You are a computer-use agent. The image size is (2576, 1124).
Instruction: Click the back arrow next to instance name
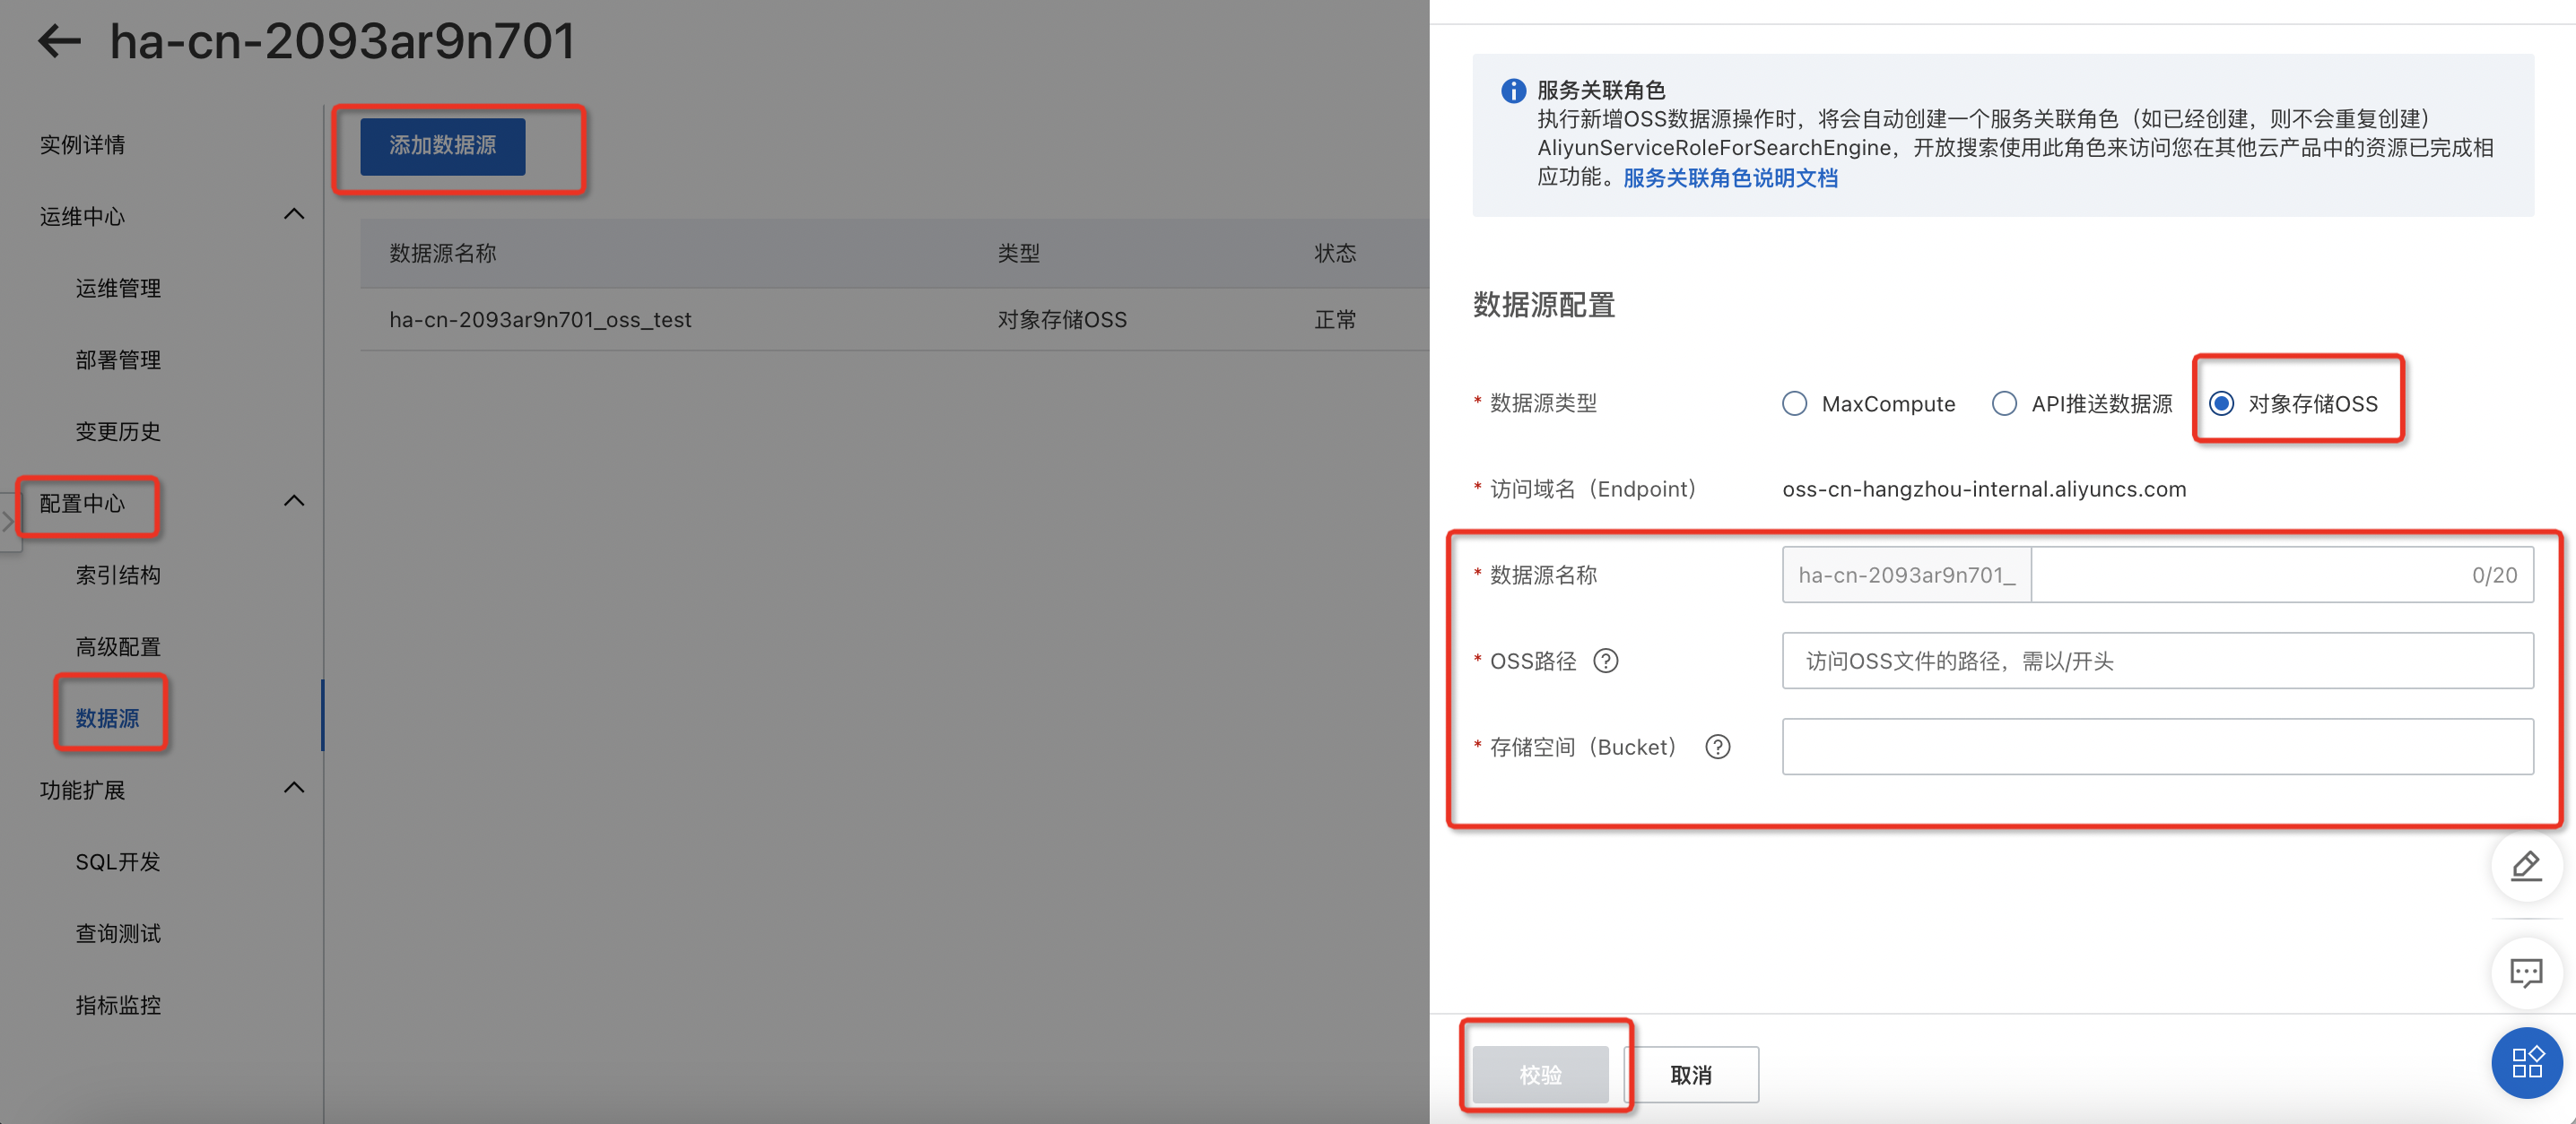point(59,41)
